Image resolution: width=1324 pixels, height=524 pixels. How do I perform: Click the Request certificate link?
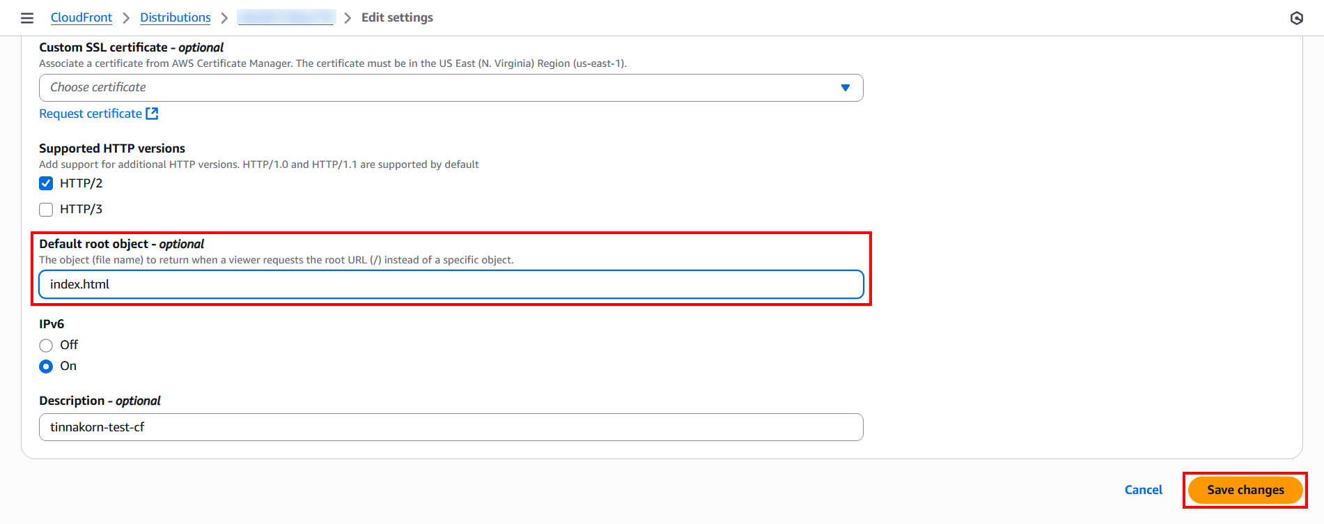[x=91, y=114]
